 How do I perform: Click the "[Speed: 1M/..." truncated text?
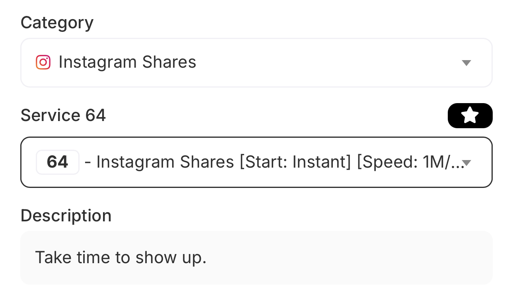click(410, 162)
